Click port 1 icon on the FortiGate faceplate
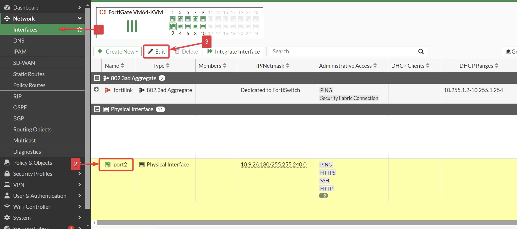The width and height of the screenshot is (517, 229). [x=173, y=19]
